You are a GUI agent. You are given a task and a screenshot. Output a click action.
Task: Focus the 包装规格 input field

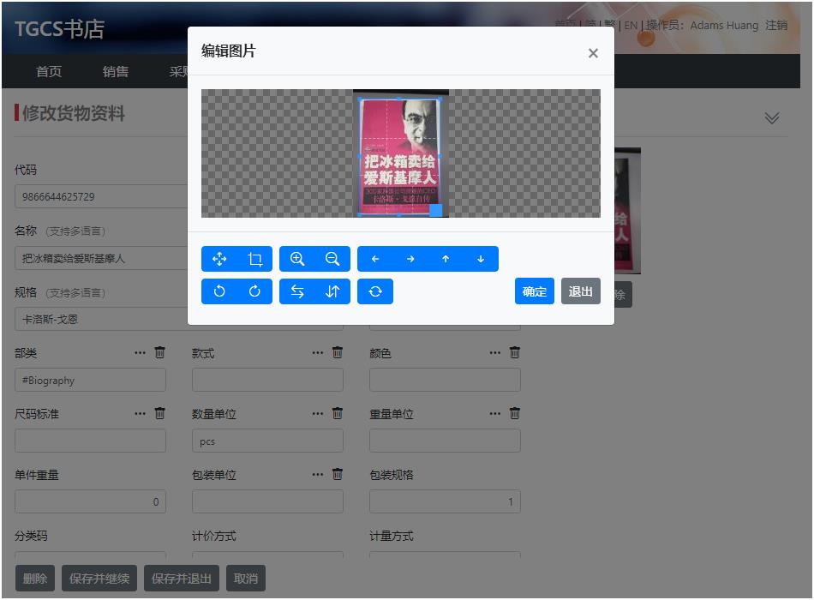click(445, 501)
